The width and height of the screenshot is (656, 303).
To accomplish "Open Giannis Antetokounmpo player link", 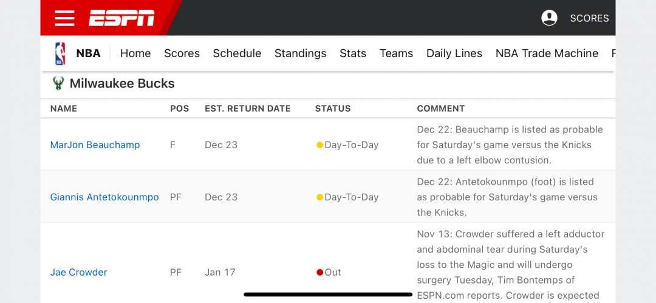I will point(104,197).
